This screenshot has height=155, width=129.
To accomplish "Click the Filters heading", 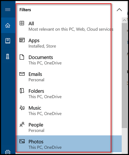I will pos(25,10).
